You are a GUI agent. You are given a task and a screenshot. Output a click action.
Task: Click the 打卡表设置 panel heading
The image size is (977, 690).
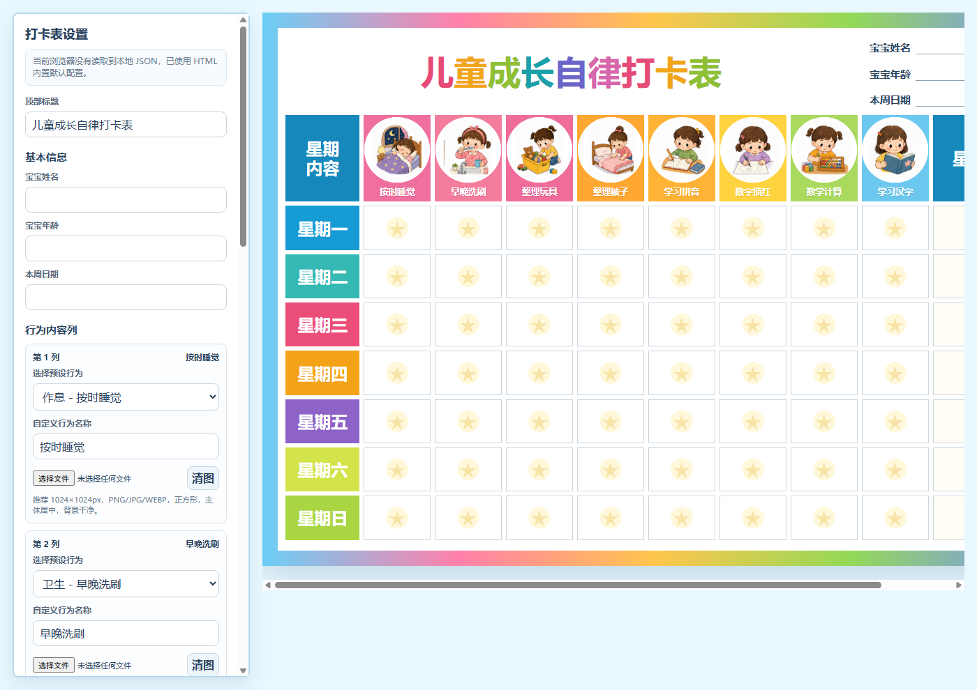(x=57, y=34)
